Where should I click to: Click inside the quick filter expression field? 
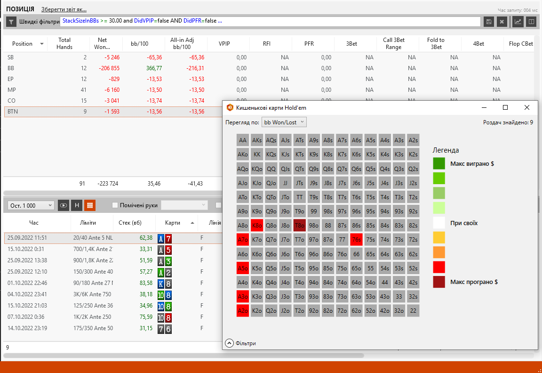(x=271, y=22)
